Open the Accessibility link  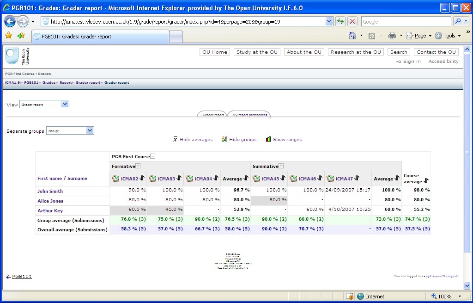click(x=443, y=62)
